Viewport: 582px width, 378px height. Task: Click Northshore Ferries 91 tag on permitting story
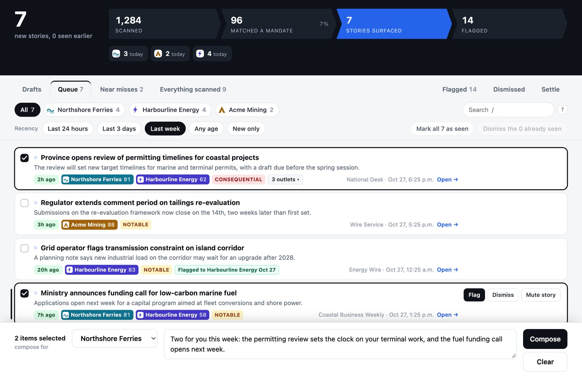[97, 180]
